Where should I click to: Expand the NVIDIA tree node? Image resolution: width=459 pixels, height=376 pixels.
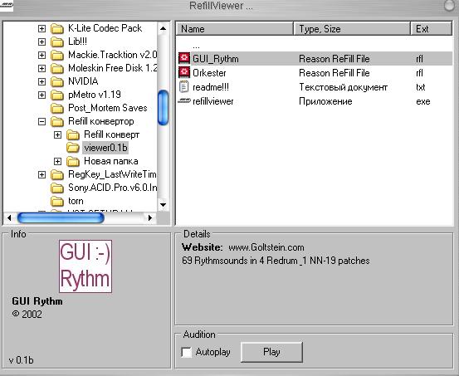tap(42, 81)
